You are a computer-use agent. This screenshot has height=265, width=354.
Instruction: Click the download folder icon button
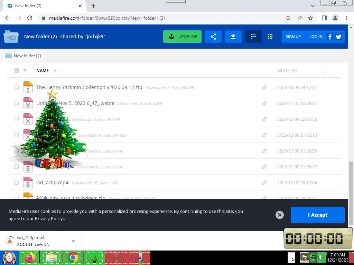tap(233, 37)
